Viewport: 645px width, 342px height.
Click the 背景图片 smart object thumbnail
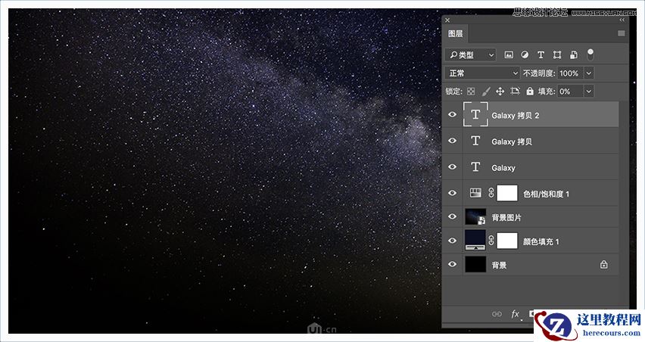475,216
